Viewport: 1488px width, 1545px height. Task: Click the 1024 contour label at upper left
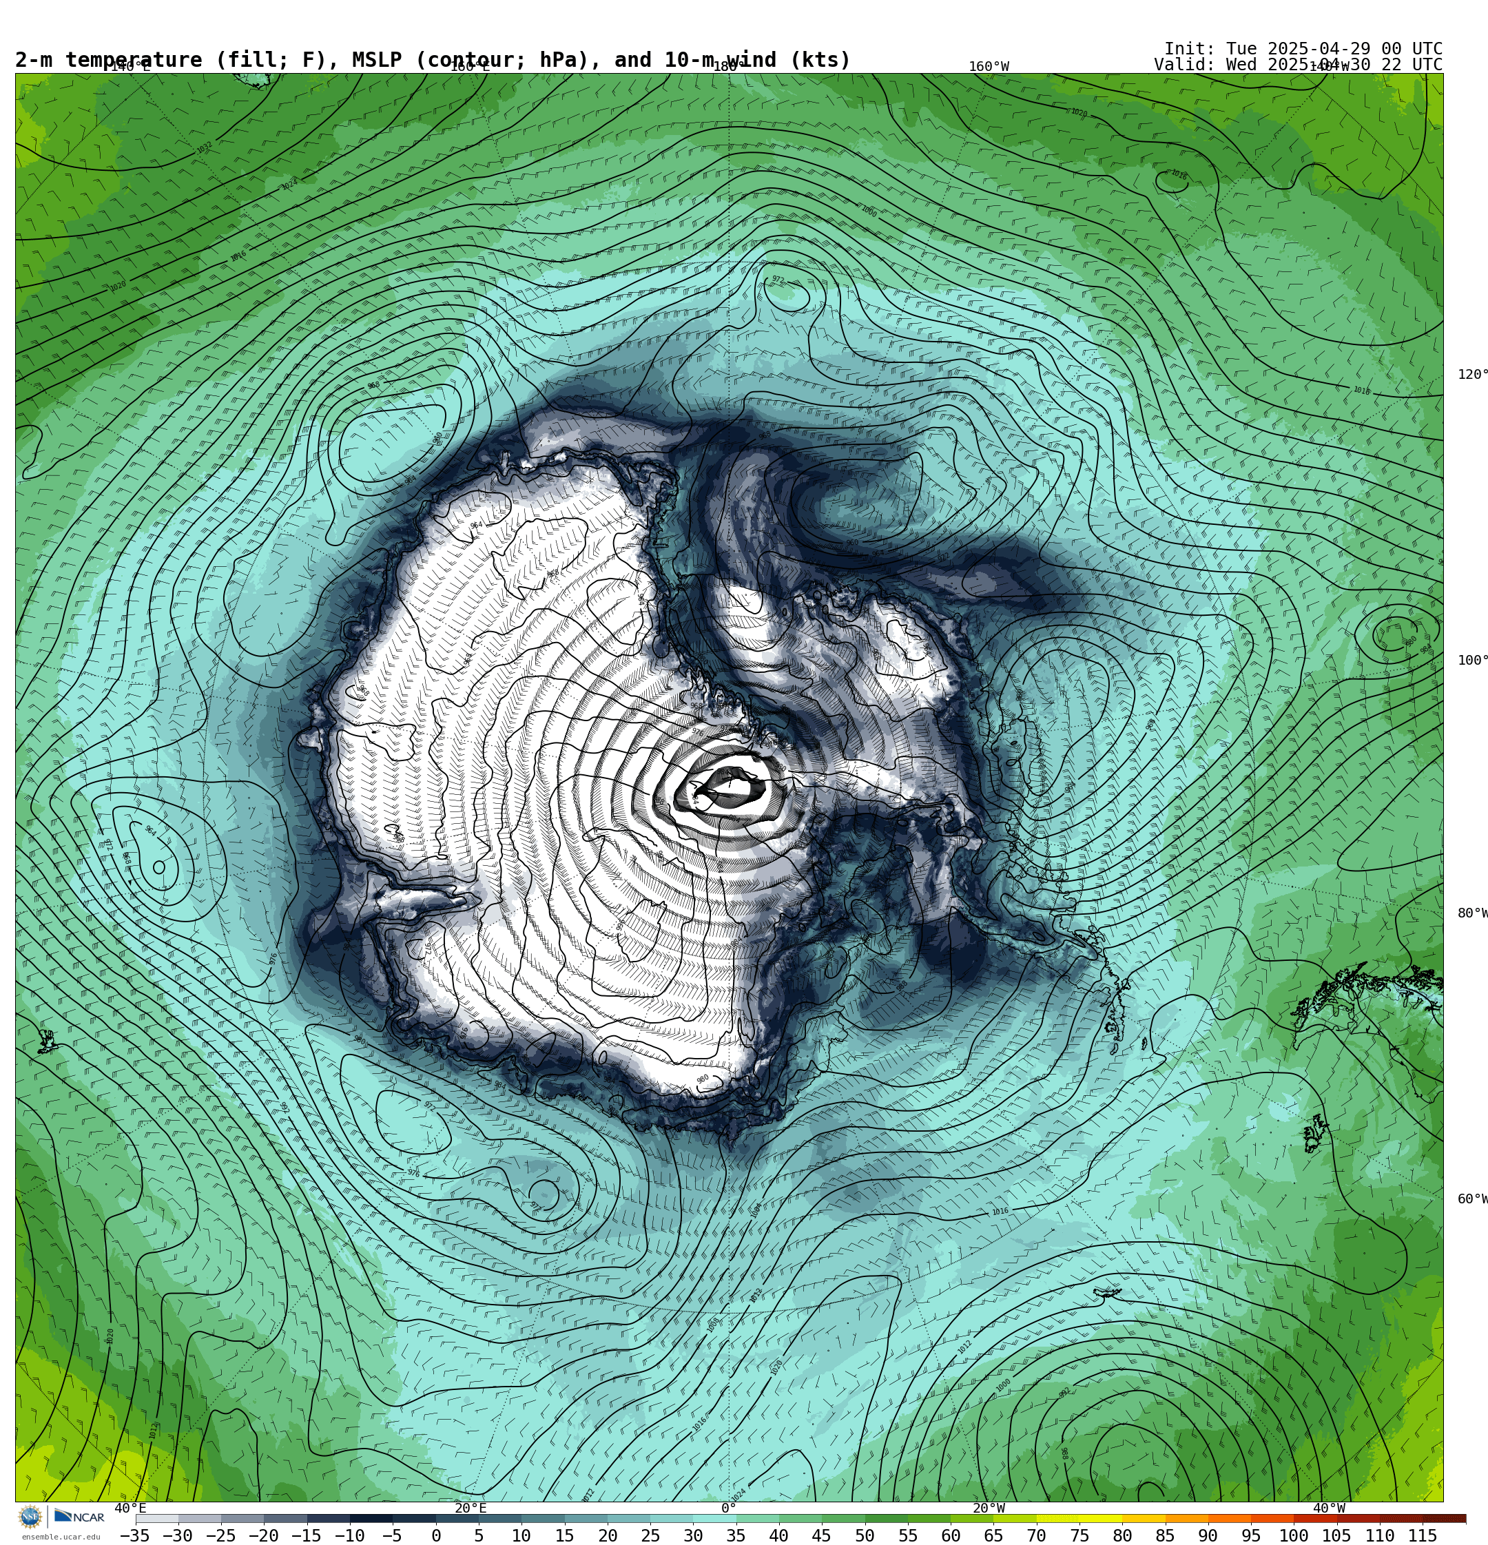click(x=289, y=185)
